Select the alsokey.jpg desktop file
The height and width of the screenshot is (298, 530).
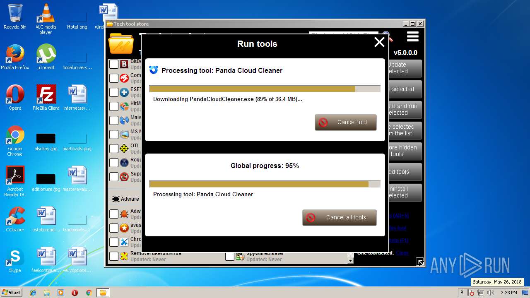pos(46,142)
